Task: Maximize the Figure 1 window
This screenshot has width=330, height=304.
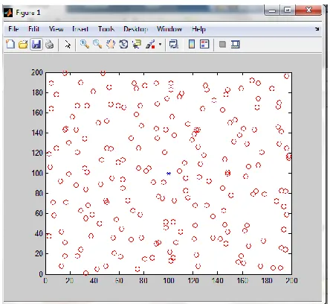Action: pos(288,10)
